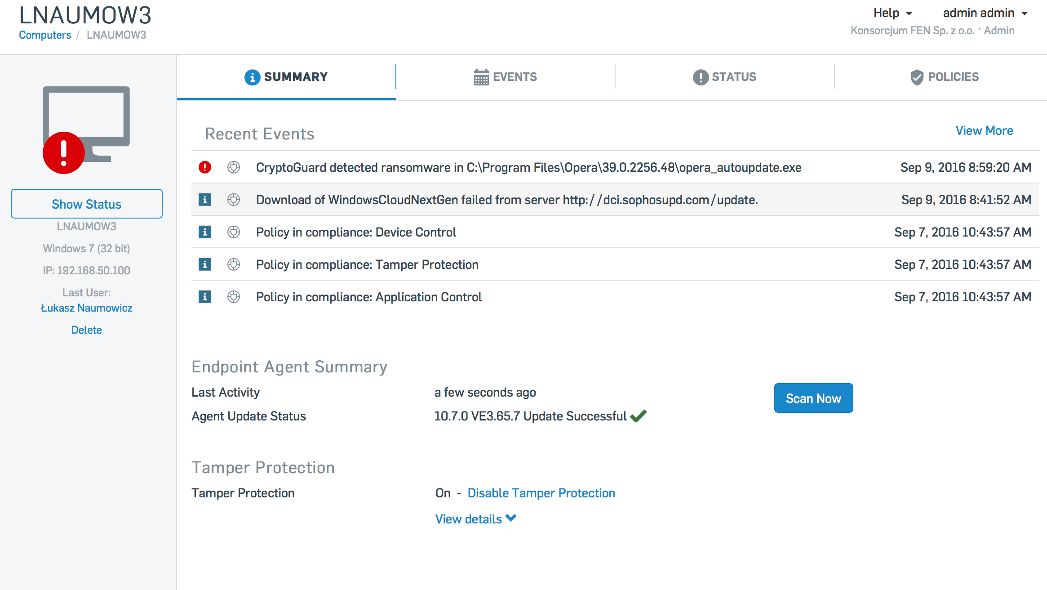Image resolution: width=1047 pixels, height=590 pixels.
Task: Switch to the Events tab
Action: click(506, 77)
